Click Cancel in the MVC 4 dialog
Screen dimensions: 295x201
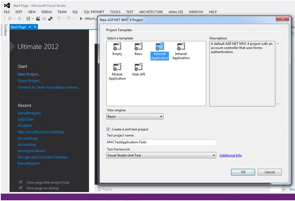(x=270, y=172)
